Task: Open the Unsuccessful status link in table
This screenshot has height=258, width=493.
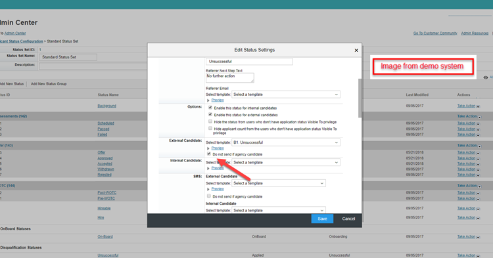Action: [108, 255]
